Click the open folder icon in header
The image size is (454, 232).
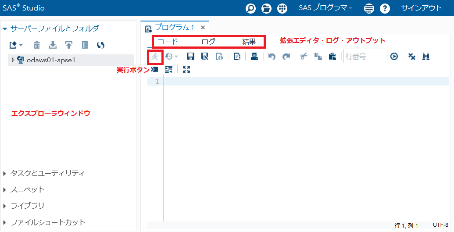[x=267, y=8]
